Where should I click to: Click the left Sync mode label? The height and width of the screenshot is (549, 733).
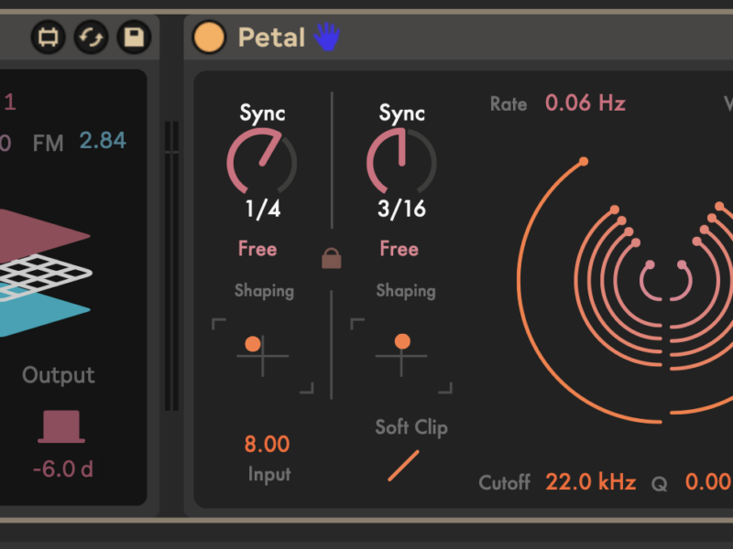262,113
